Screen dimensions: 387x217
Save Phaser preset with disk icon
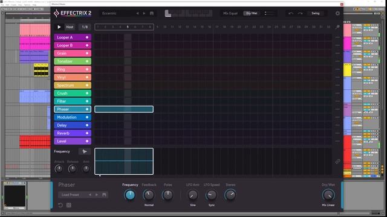click(104, 195)
